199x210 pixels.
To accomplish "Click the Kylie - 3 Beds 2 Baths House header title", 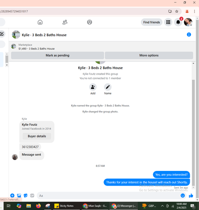I will 44,35.
